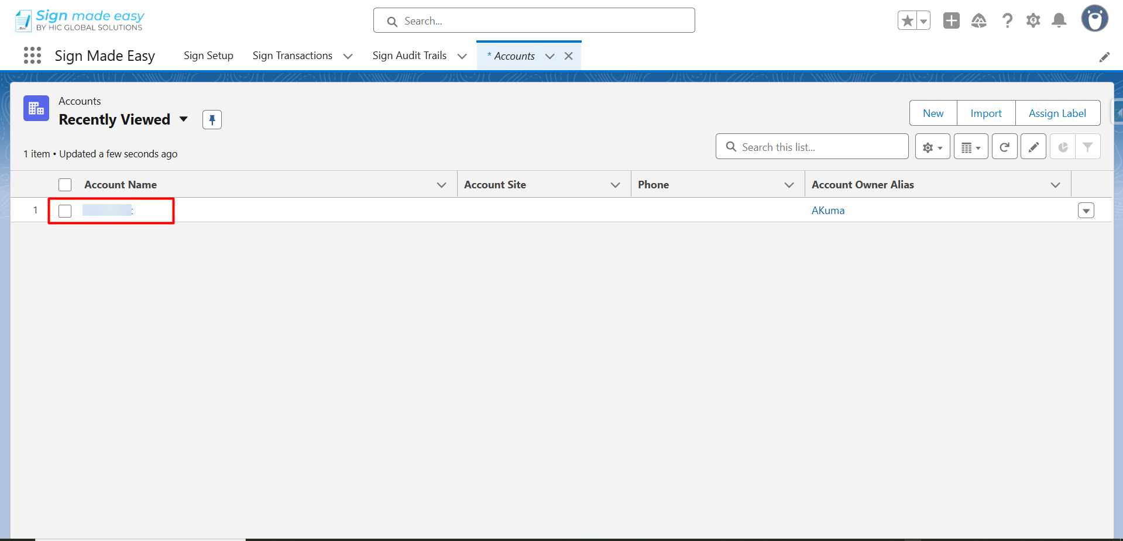
Task: Select the checkbox for the first account row
Action: tap(64, 211)
